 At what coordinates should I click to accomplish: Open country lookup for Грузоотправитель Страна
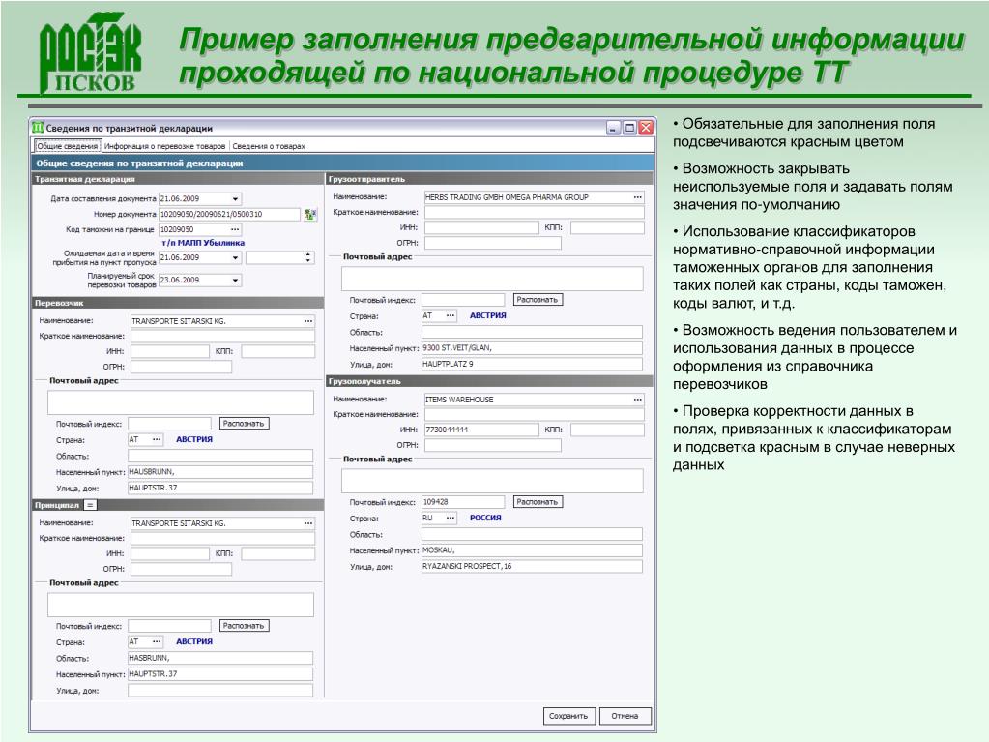450,315
